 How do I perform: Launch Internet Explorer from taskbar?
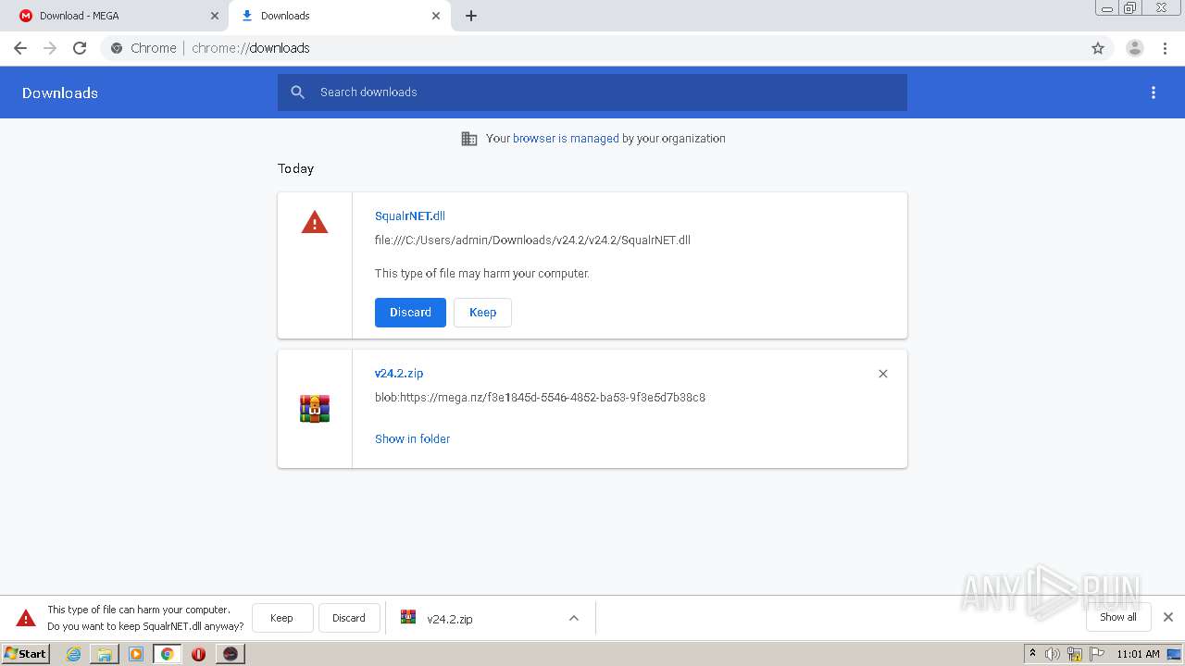coord(74,654)
